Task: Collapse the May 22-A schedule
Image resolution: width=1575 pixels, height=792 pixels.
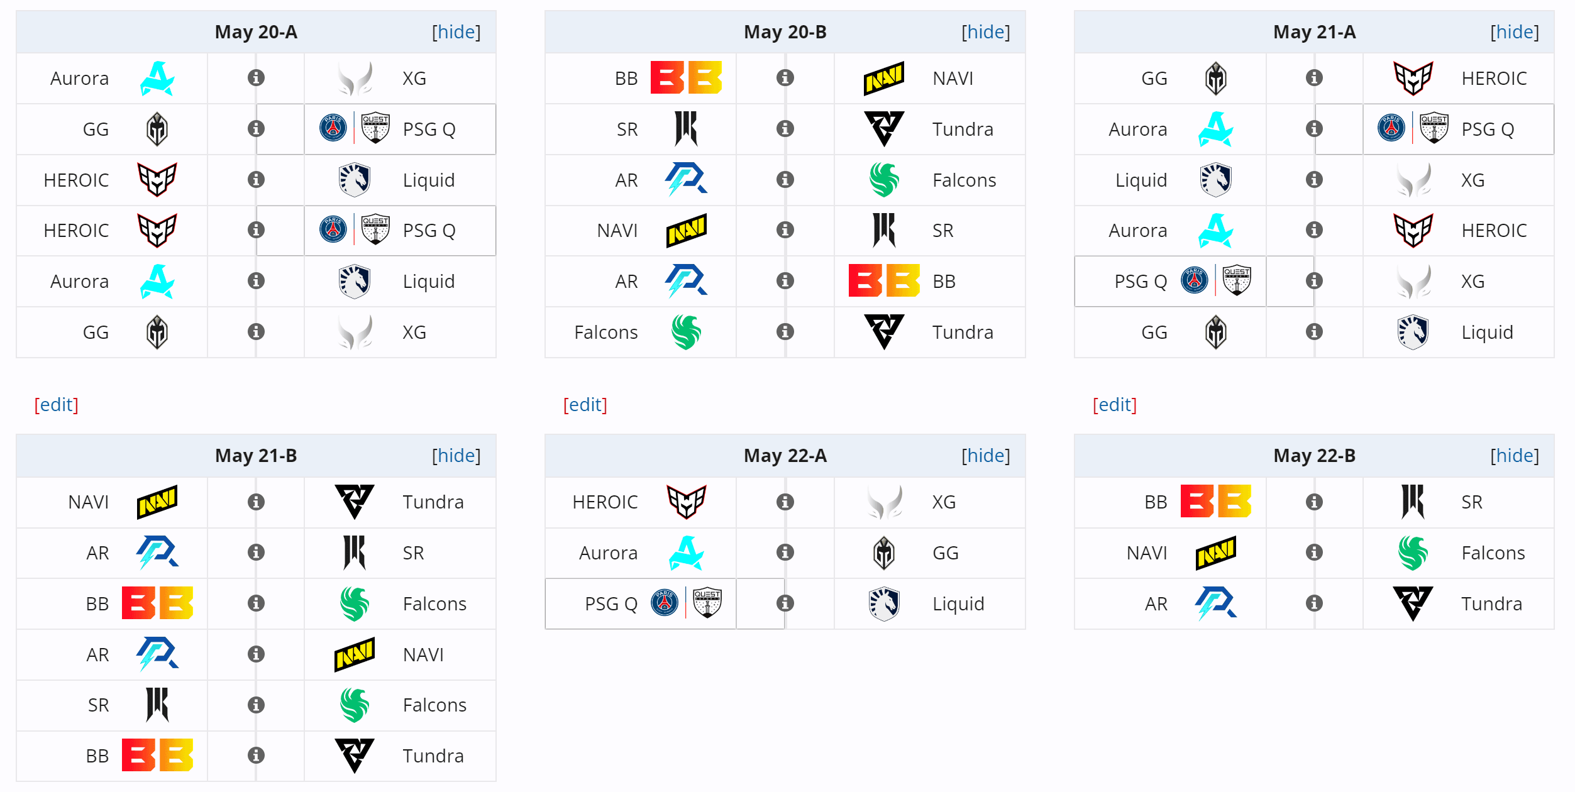Action: pyautogui.click(x=986, y=456)
